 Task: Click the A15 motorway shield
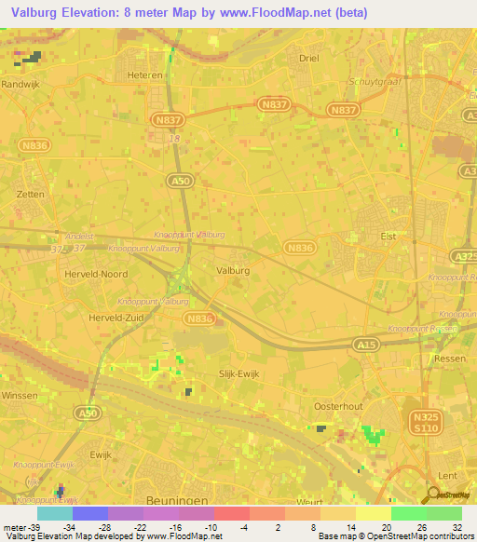point(366,345)
